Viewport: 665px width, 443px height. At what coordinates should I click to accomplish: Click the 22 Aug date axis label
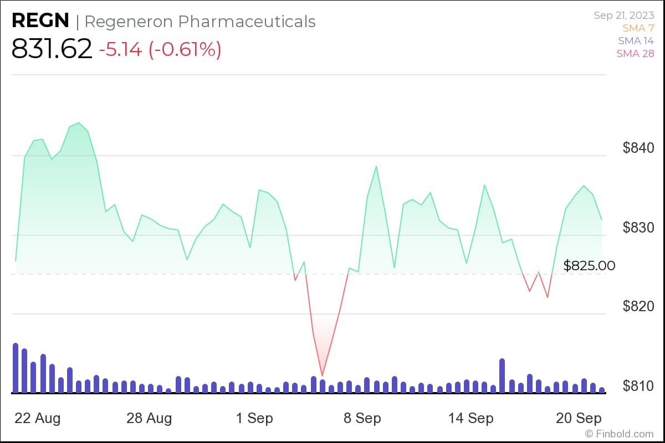tap(38, 418)
